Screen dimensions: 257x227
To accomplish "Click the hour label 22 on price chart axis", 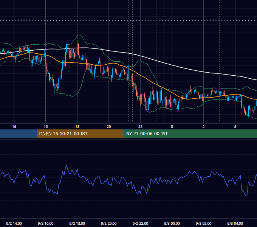I will pos(140,127).
